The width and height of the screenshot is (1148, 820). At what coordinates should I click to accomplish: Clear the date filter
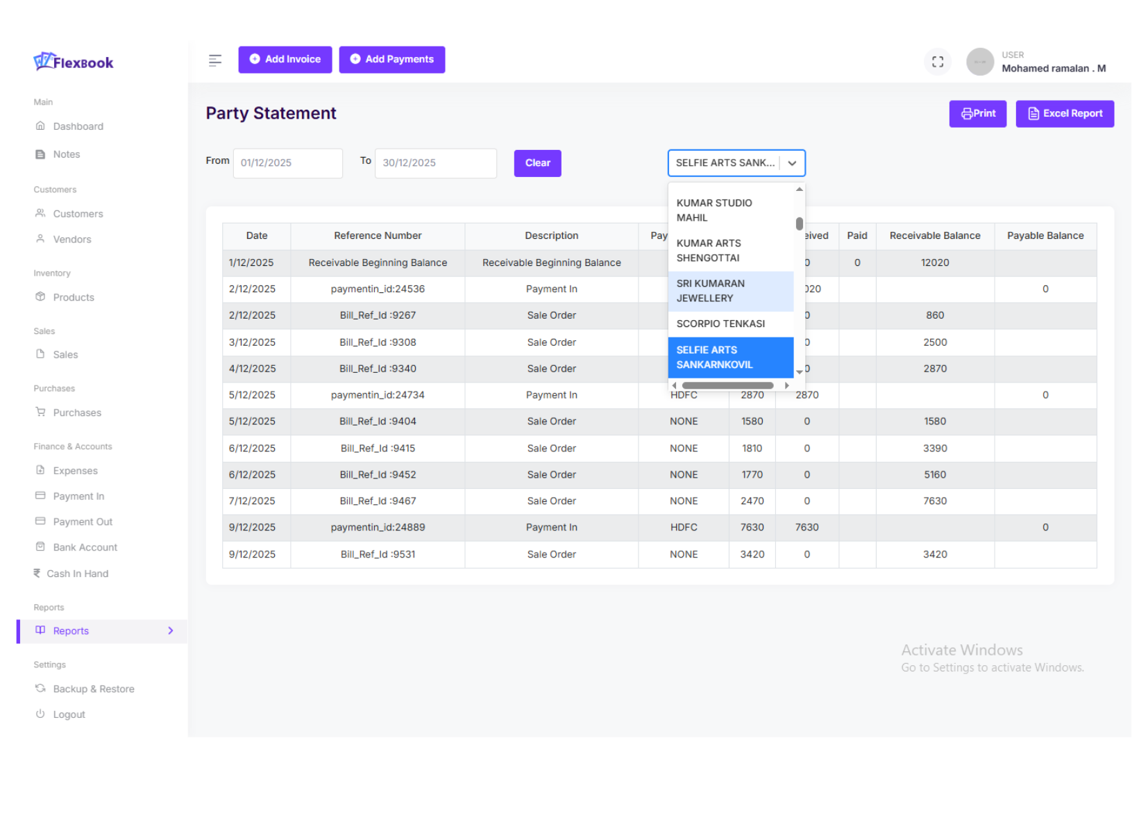point(537,163)
